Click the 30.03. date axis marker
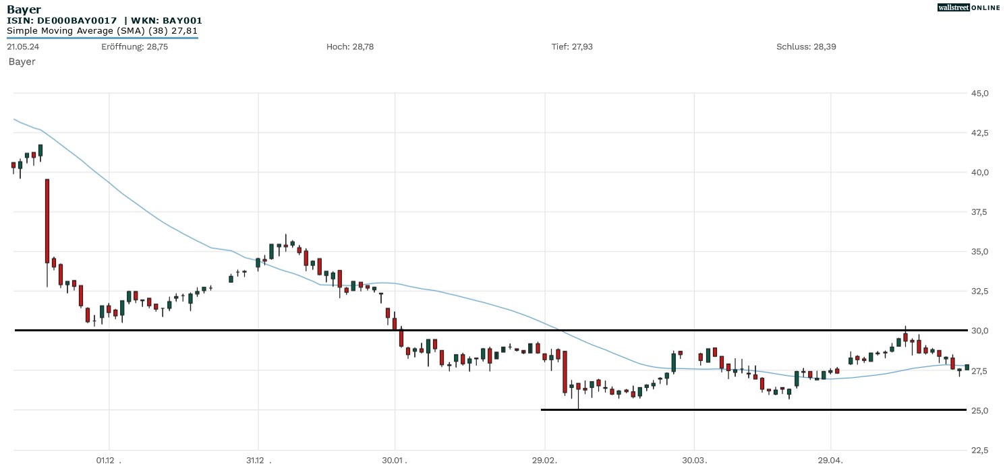 pos(694,460)
